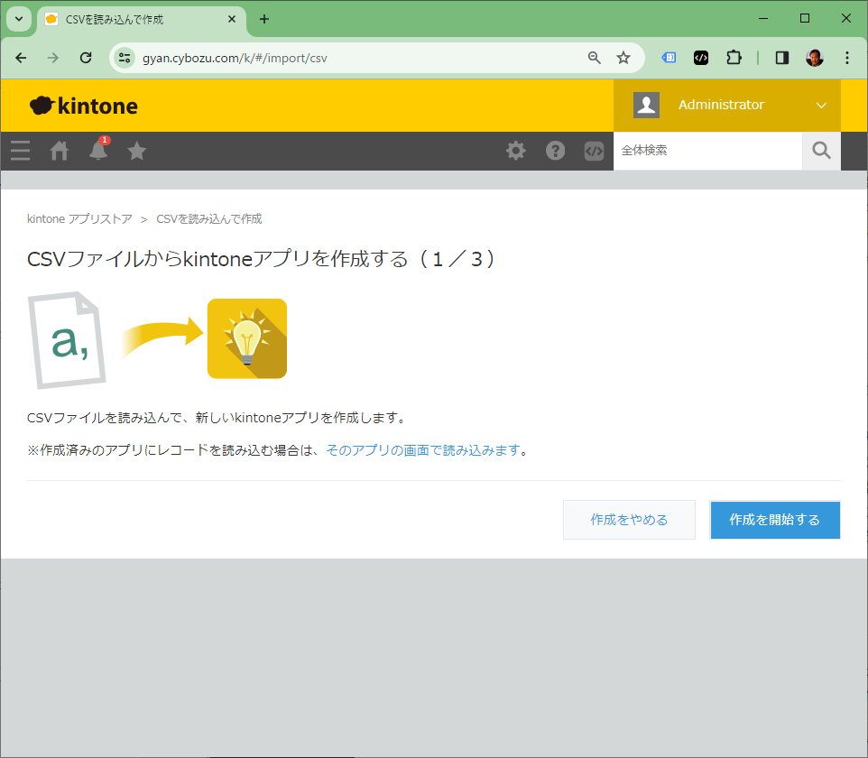Toggle the browser side panel icon

tap(781, 58)
